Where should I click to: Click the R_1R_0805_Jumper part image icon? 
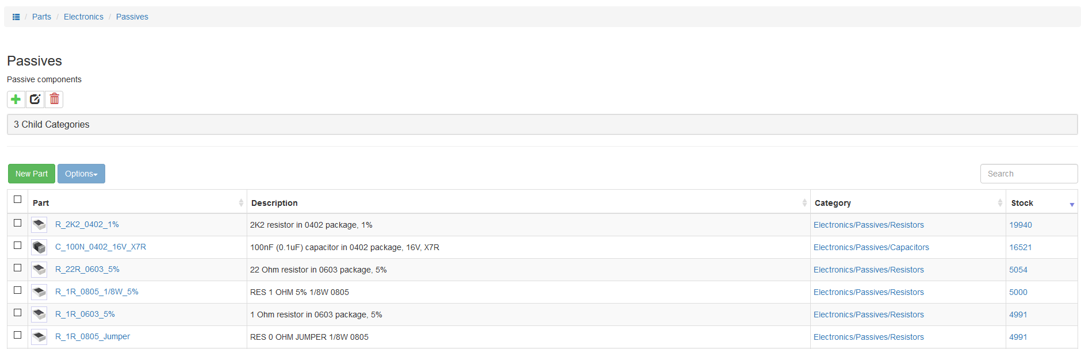point(39,337)
